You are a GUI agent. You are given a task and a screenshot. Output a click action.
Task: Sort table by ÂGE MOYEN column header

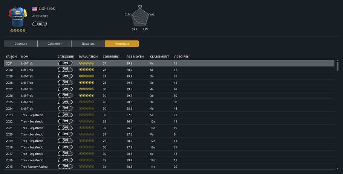[x=135, y=57]
